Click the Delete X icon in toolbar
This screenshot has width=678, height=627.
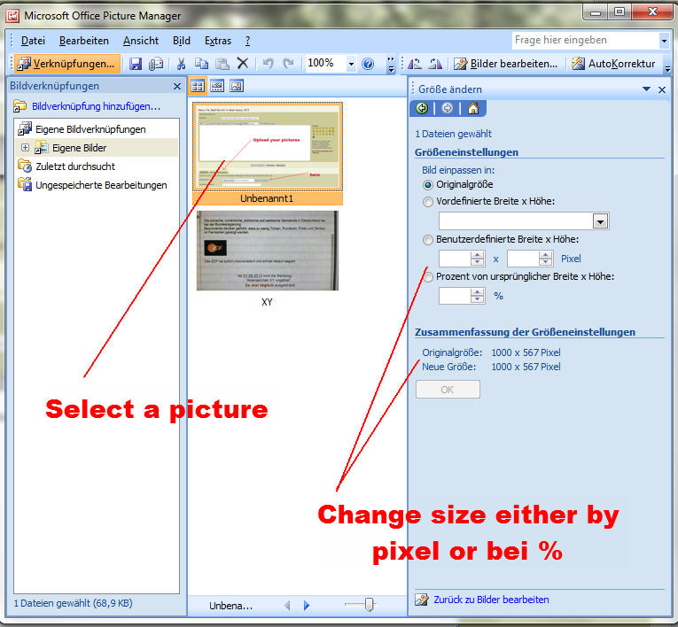[x=243, y=64]
